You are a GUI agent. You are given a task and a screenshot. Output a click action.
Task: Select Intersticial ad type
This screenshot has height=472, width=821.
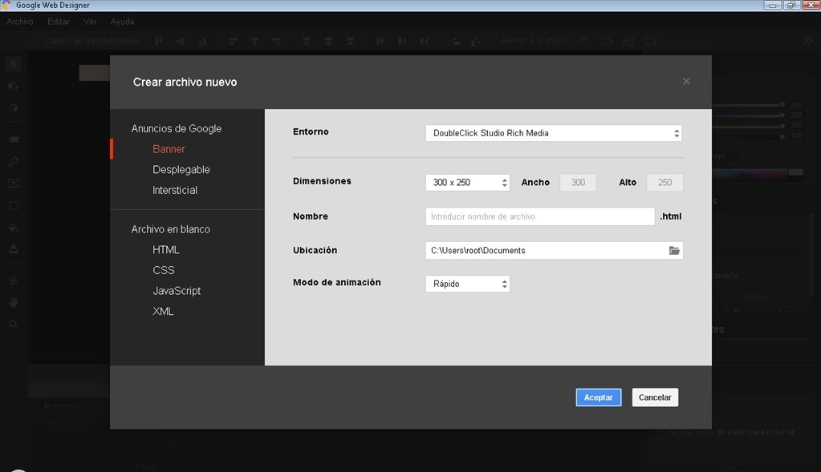pyautogui.click(x=175, y=190)
